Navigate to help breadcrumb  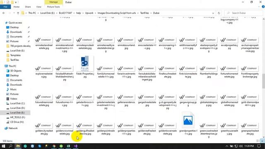click(78, 13)
